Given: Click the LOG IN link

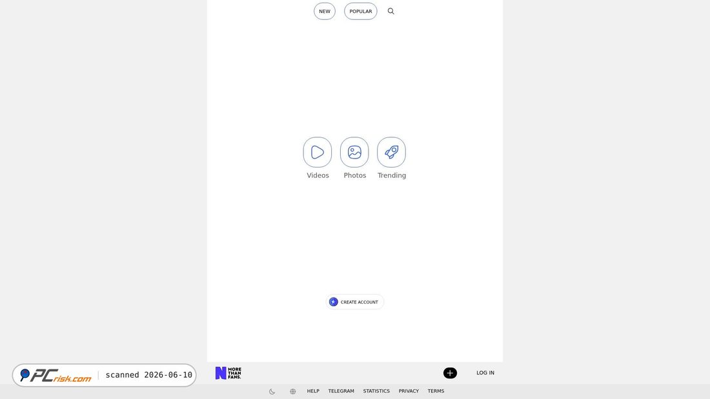Looking at the screenshot, I should pyautogui.click(x=485, y=373).
